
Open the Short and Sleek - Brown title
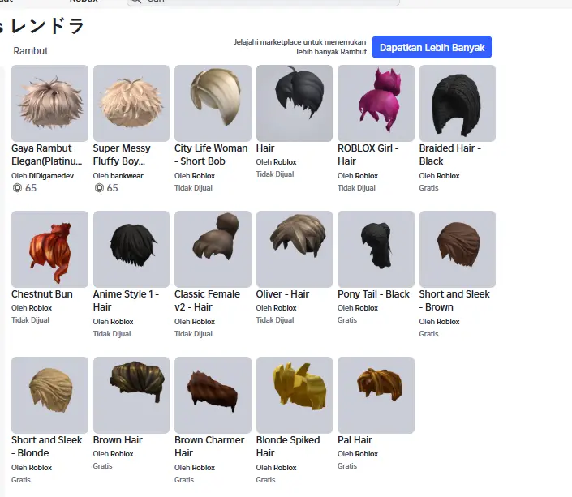pyautogui.click(x=454, y=301)
